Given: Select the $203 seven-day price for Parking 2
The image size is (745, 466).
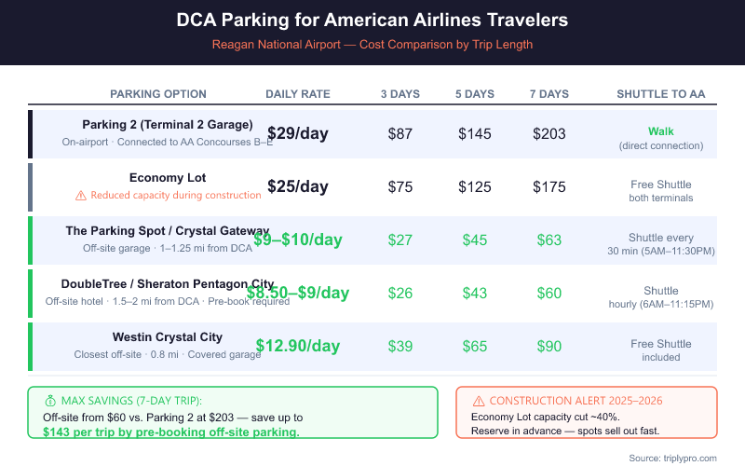Looking at the screenshot, I should point(549,134).
